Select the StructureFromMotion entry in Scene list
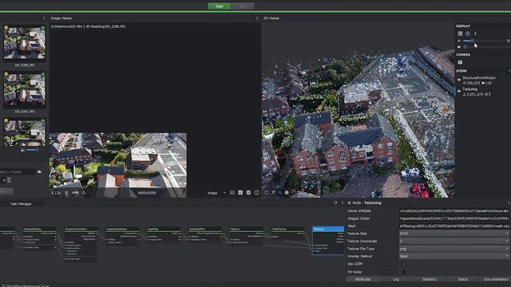The height and width of the screenshot is (287, 511). (x=479, y=78)
